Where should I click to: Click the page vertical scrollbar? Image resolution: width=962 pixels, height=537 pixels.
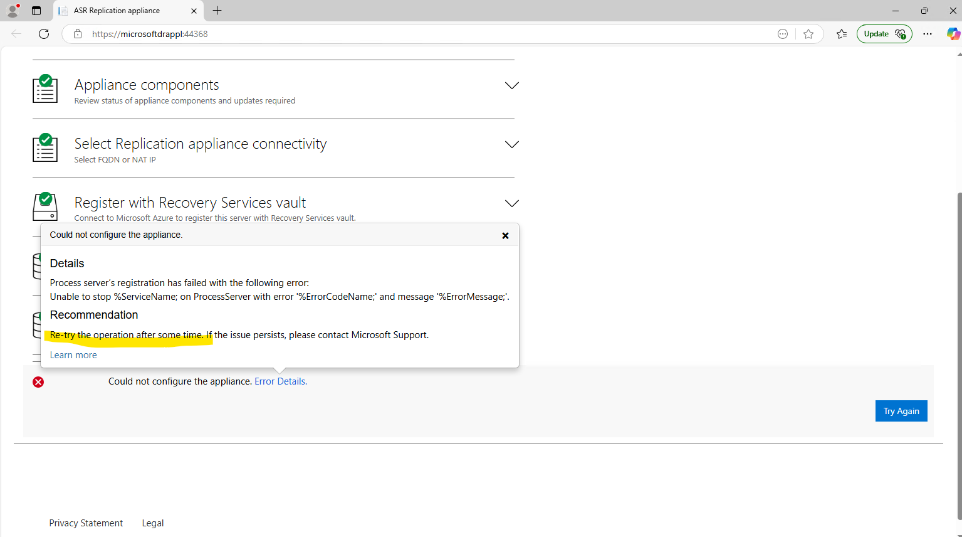click(959, 355)
